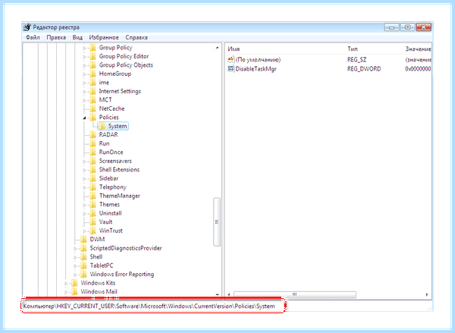Expand the Screensavers key
This screenshot has height=333, width=455.
pyautogui.click(x=84, y=161)
